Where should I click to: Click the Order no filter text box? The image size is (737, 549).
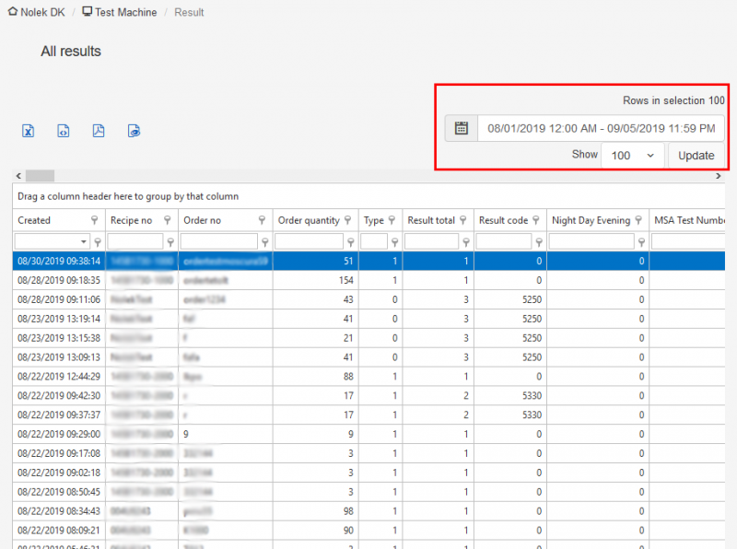click(x=219, y=241)
